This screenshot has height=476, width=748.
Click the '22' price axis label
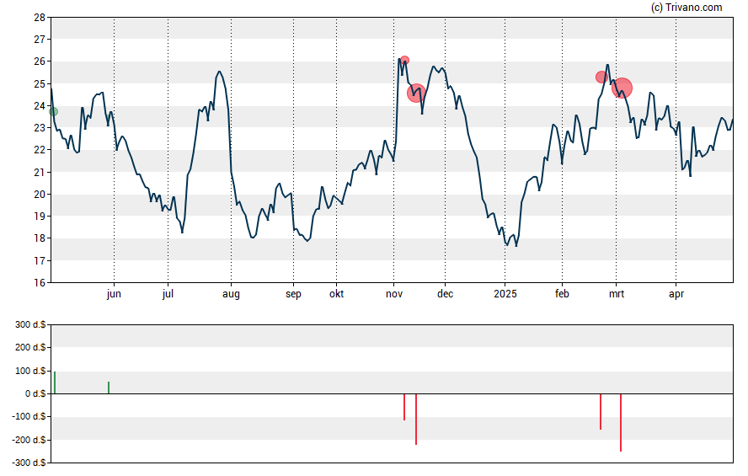tap(40, 150)
